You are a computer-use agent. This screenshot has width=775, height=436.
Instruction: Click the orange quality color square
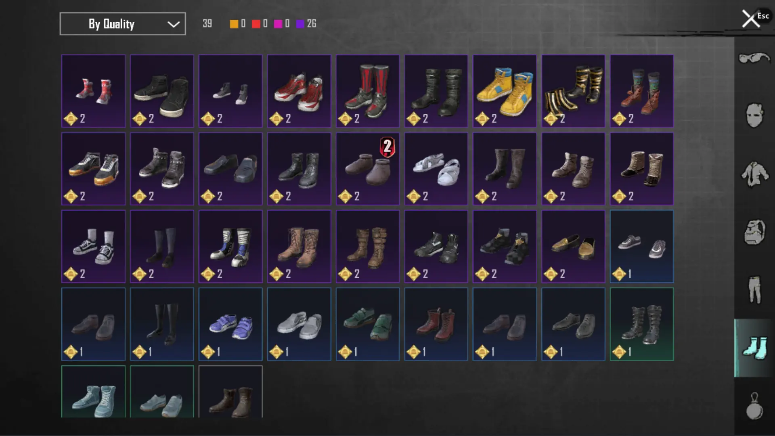tap(234, 24)
